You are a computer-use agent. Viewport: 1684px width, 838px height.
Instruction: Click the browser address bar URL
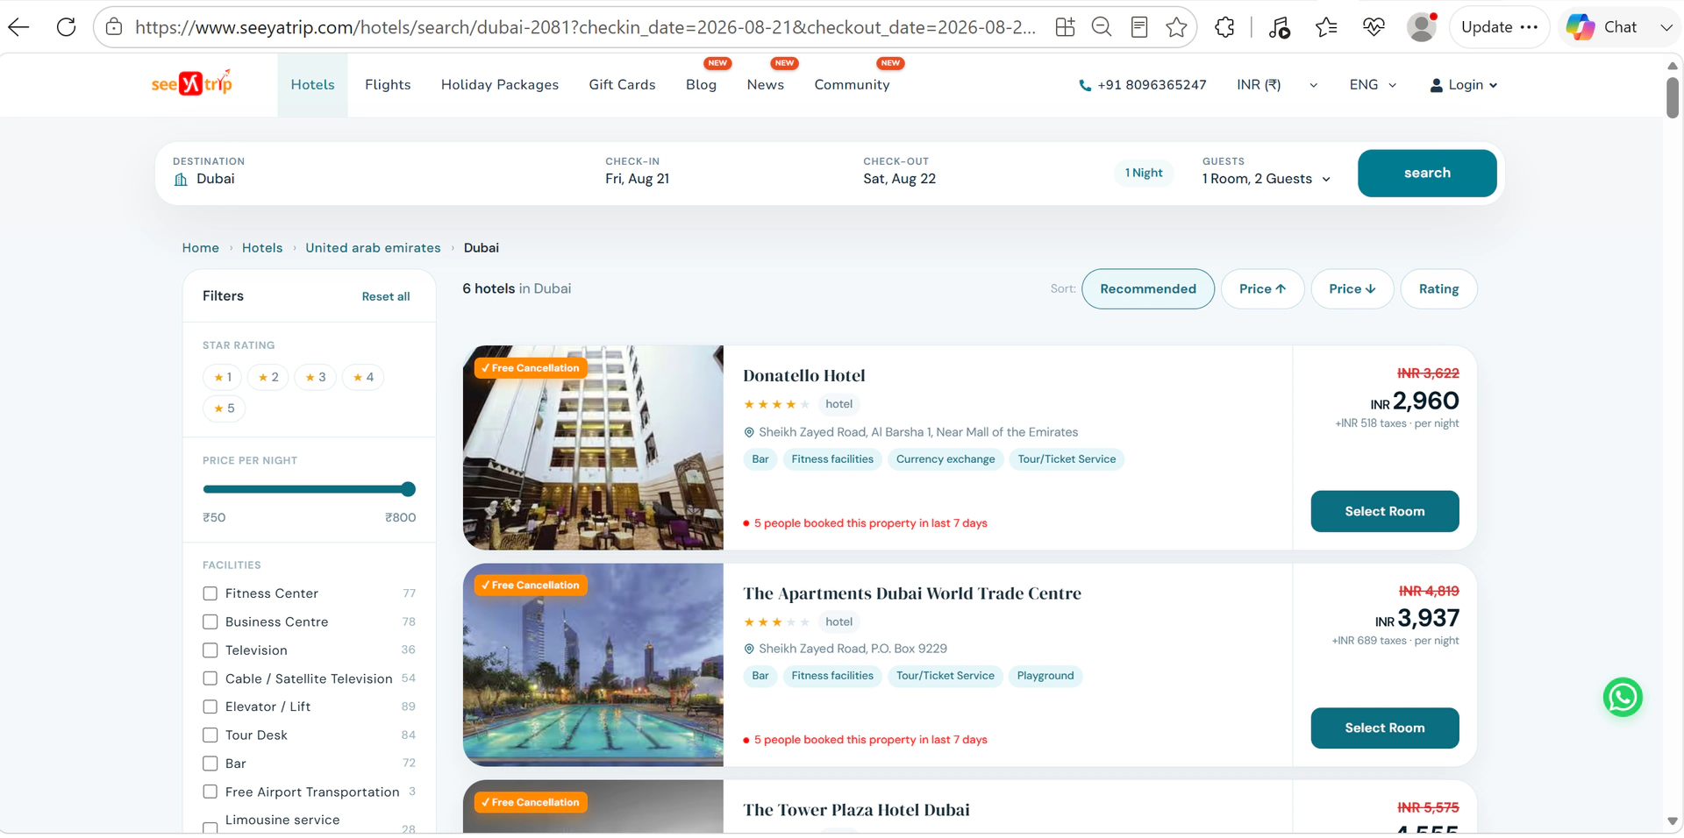pyautogui.click(x=585, y=27)
